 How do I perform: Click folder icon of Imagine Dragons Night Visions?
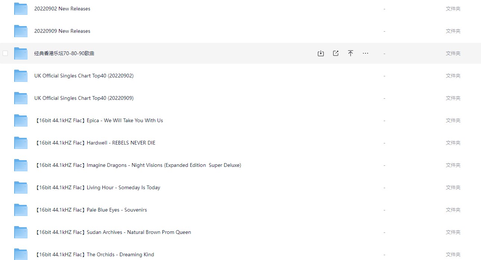(x=21, y=165)
